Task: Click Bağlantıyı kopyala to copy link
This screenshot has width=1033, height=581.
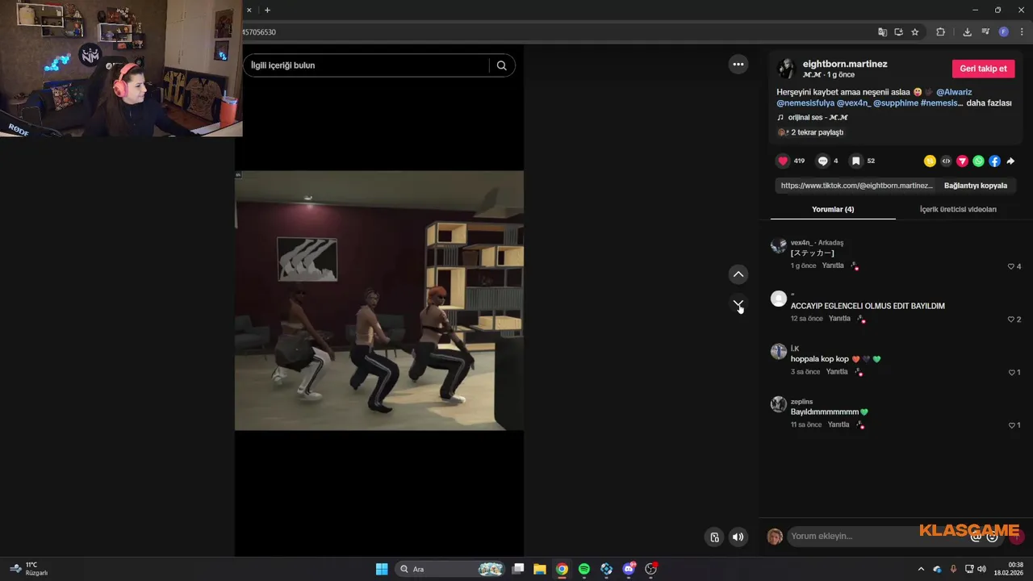Action: click(975, 186)
